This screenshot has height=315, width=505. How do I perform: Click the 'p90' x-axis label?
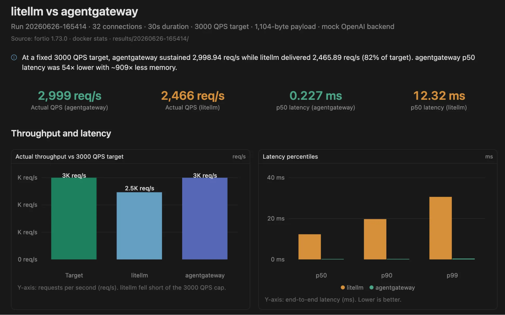coord(387,275)
